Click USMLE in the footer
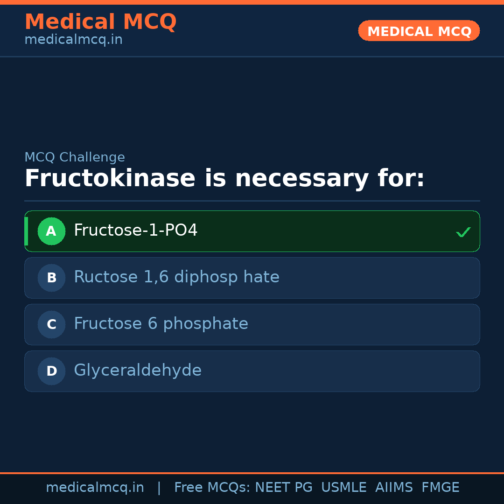504x504 pixels. (x=343, y=488)
